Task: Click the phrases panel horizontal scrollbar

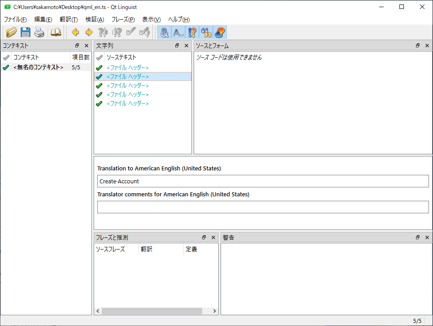Action: coord(152,311)
